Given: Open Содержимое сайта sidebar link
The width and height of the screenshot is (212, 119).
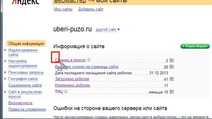Looking at the screenshot, I should pos(25,85).
